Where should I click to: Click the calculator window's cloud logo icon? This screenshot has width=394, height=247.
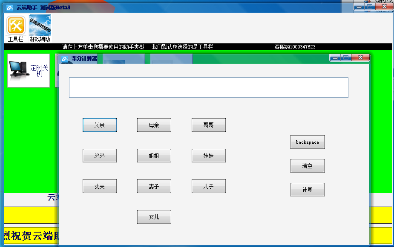coord(65,59)
